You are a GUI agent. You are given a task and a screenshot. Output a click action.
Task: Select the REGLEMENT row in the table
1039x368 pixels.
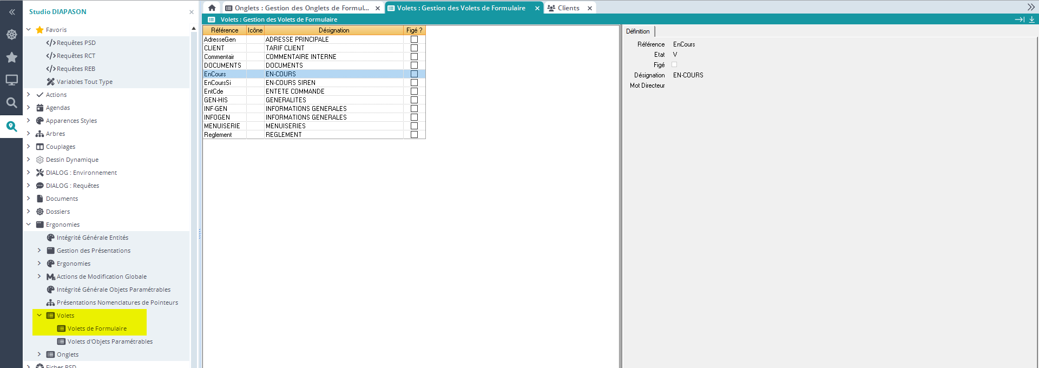tap(284, 135)
